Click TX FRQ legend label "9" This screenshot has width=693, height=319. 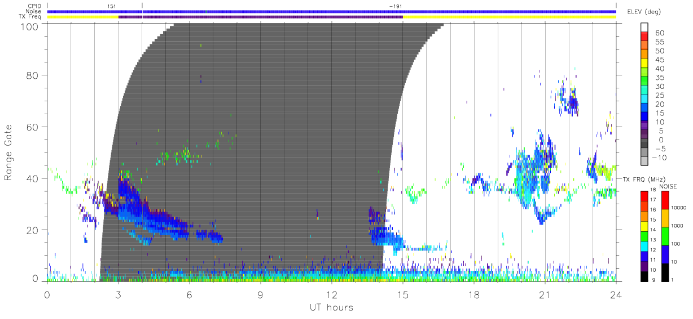654,280
